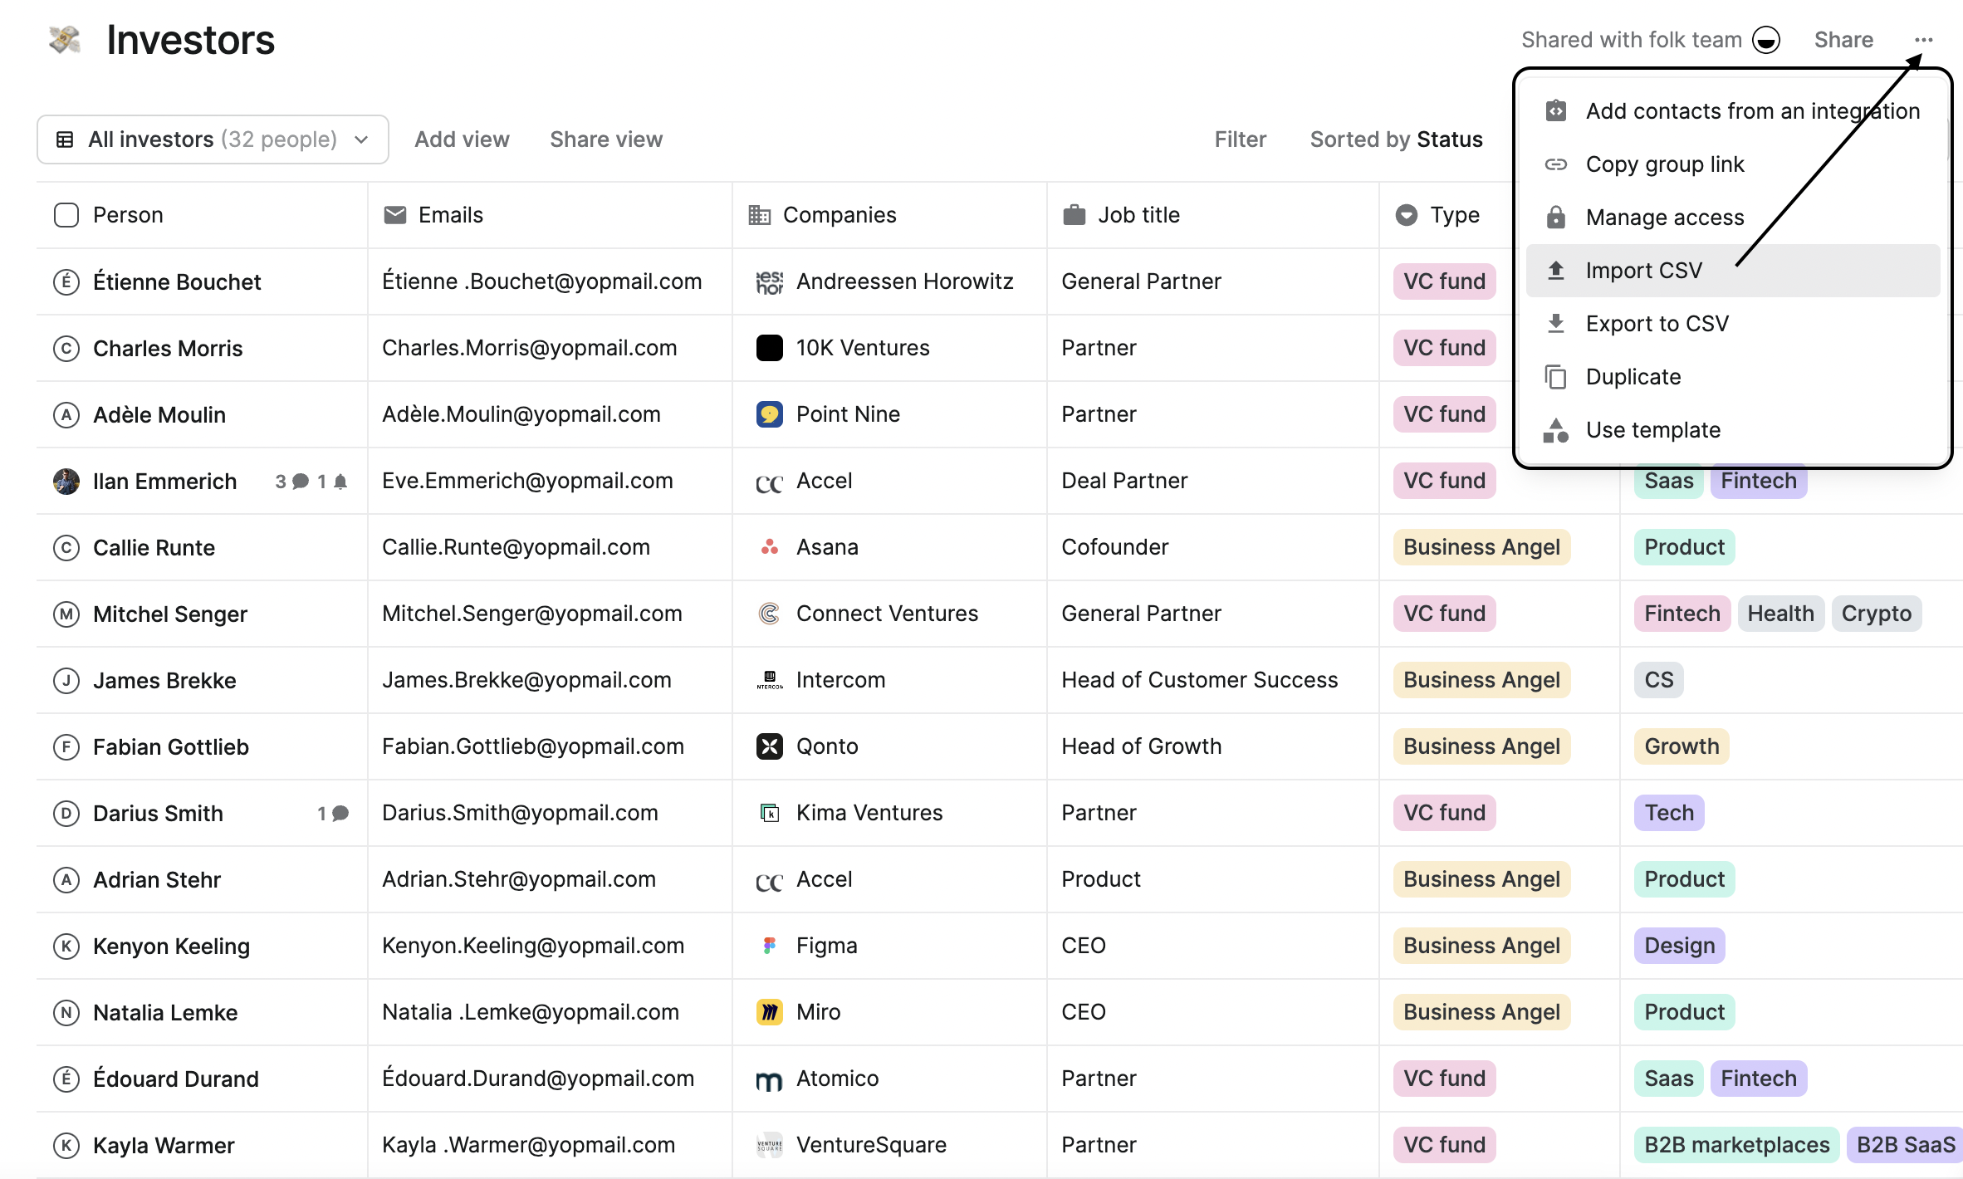This screenshot has width=1963, height=1179.
Task: Choose Duplicate from the menu
Action: click(x=1633, y=377)
